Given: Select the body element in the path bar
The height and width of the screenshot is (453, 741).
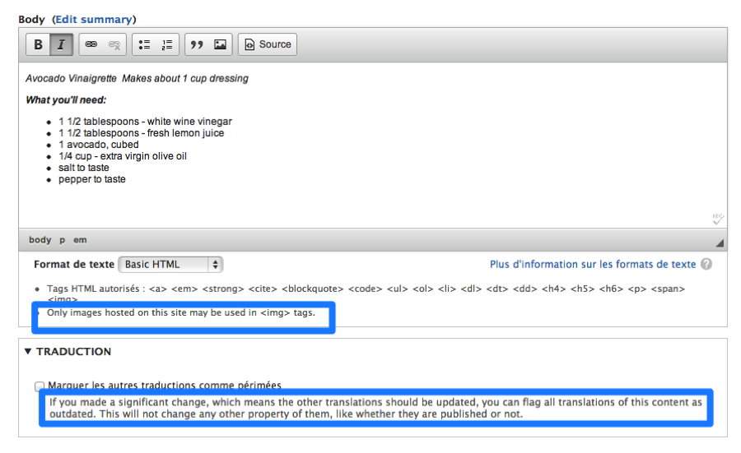Looking at the screenshot, I should click(40, 240).
